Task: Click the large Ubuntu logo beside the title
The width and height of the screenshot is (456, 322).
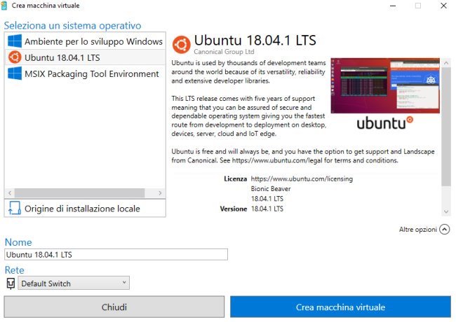Action: pos(182,45)
